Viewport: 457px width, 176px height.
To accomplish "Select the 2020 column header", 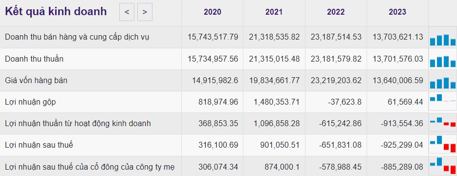I will (213, 12).
